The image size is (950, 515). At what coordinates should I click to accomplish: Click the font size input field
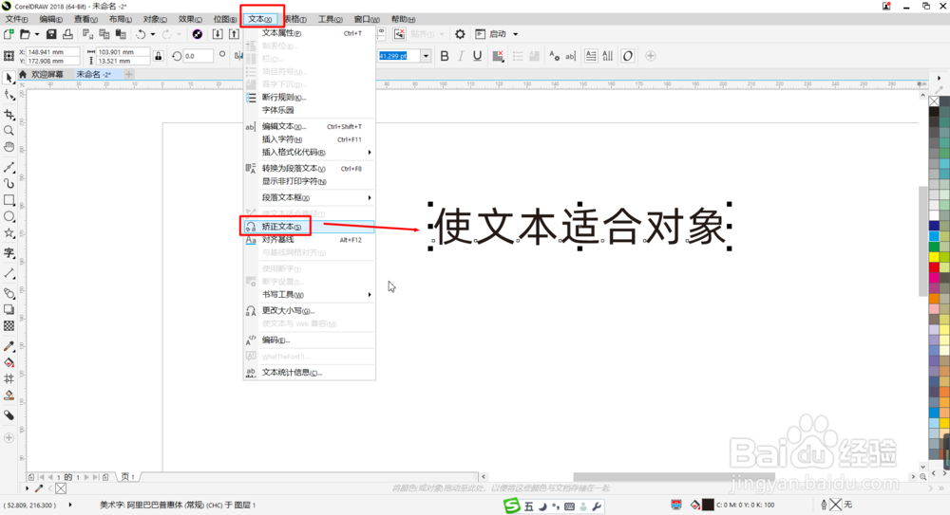click(399, 56)
